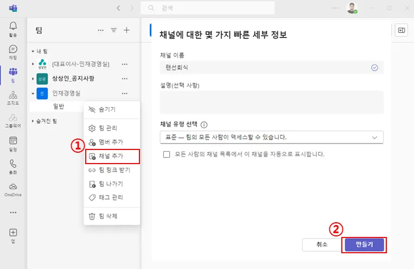Open more options for 상상인_공지사항 team
The width and height of the screenshot is (414, 269).
(x=125, y=79)
